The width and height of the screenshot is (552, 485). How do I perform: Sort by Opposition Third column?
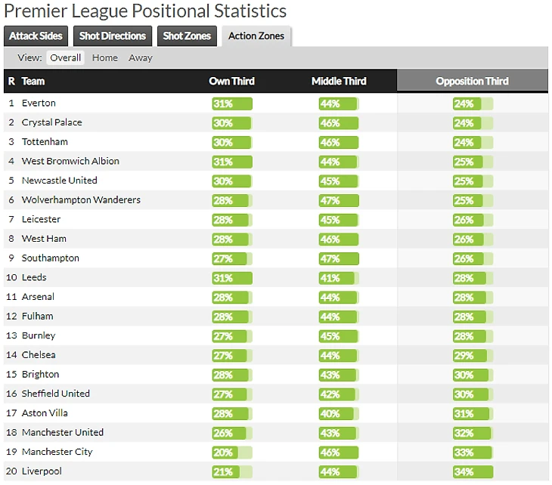click(472, 81)
